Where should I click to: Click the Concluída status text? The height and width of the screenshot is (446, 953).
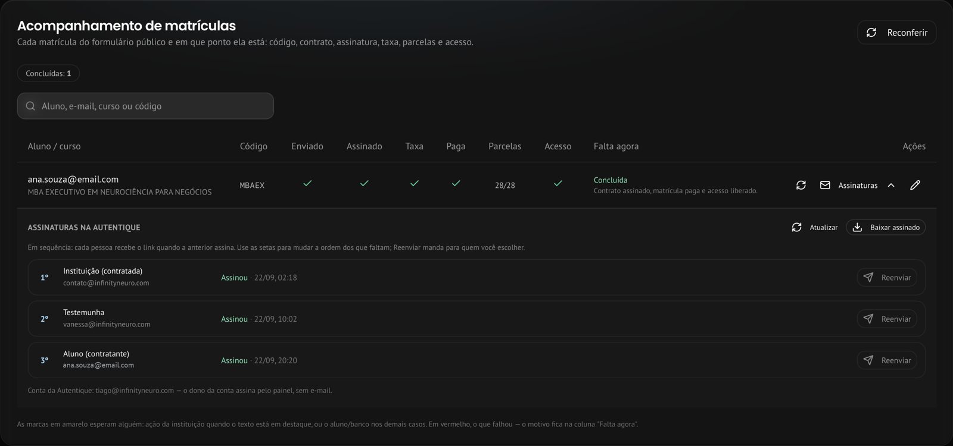tap(611, 180)
